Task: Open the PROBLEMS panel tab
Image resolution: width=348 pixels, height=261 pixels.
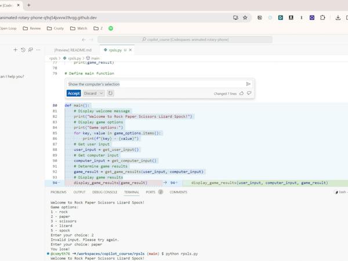Action: pyautogui.click(x=59, y=192)
